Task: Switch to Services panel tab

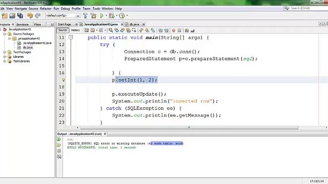Action: pos(23,25)
